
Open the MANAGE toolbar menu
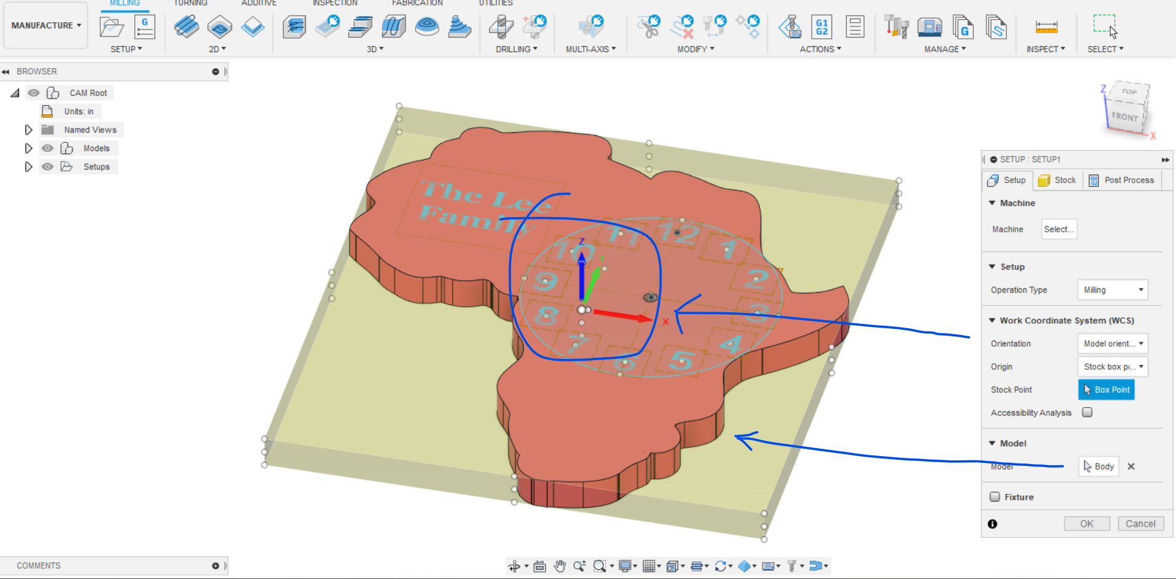coord(945,49)
